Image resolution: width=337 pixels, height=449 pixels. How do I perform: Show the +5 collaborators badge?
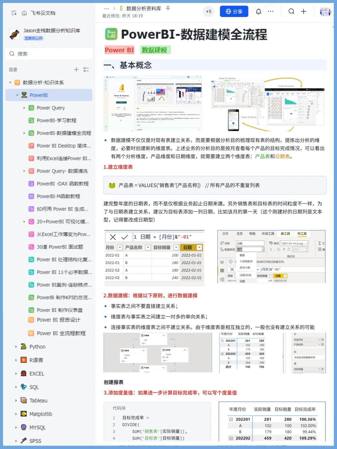click(208, 12)
